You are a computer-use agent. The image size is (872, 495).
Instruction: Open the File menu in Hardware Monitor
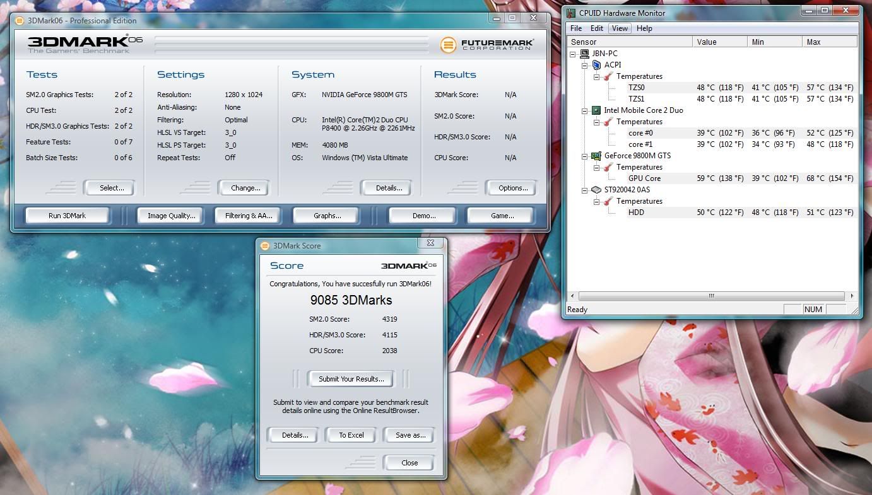click(576, 28)
